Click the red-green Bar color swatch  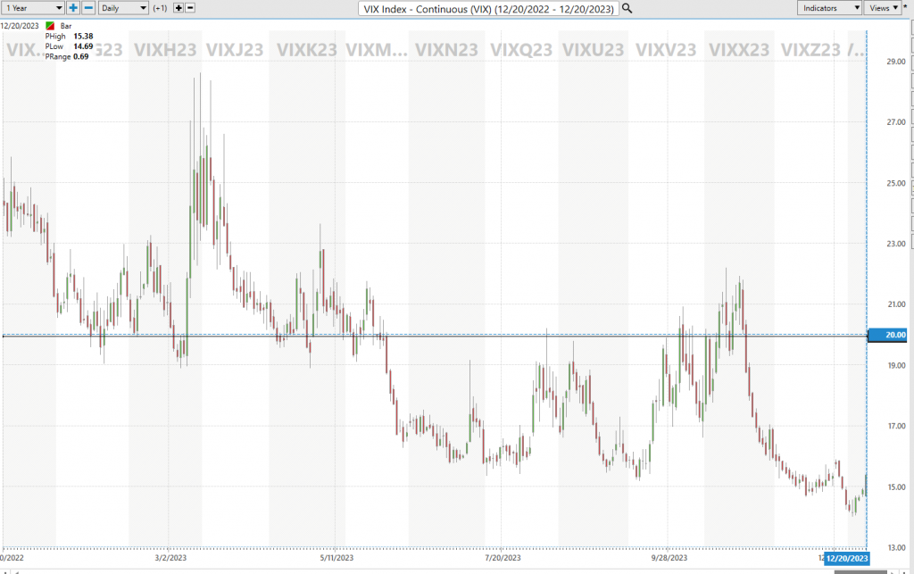click(50, 27)
